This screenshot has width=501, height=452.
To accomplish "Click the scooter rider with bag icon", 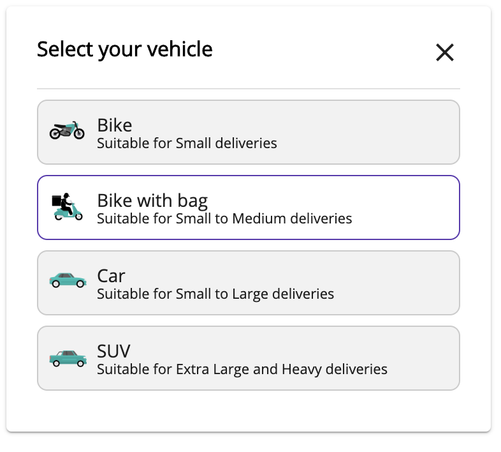I will pos(67,206).
